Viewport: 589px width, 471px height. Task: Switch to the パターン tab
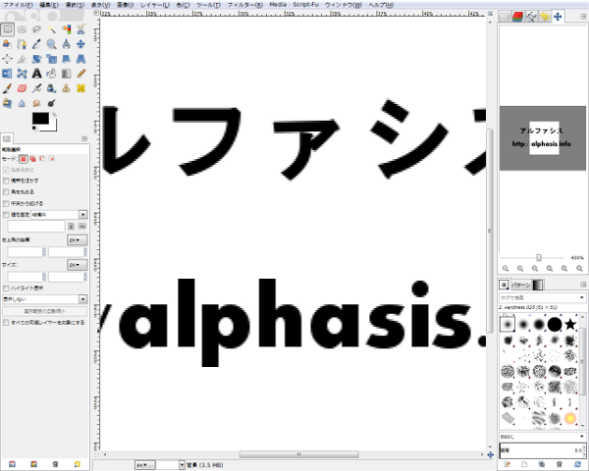521,286
